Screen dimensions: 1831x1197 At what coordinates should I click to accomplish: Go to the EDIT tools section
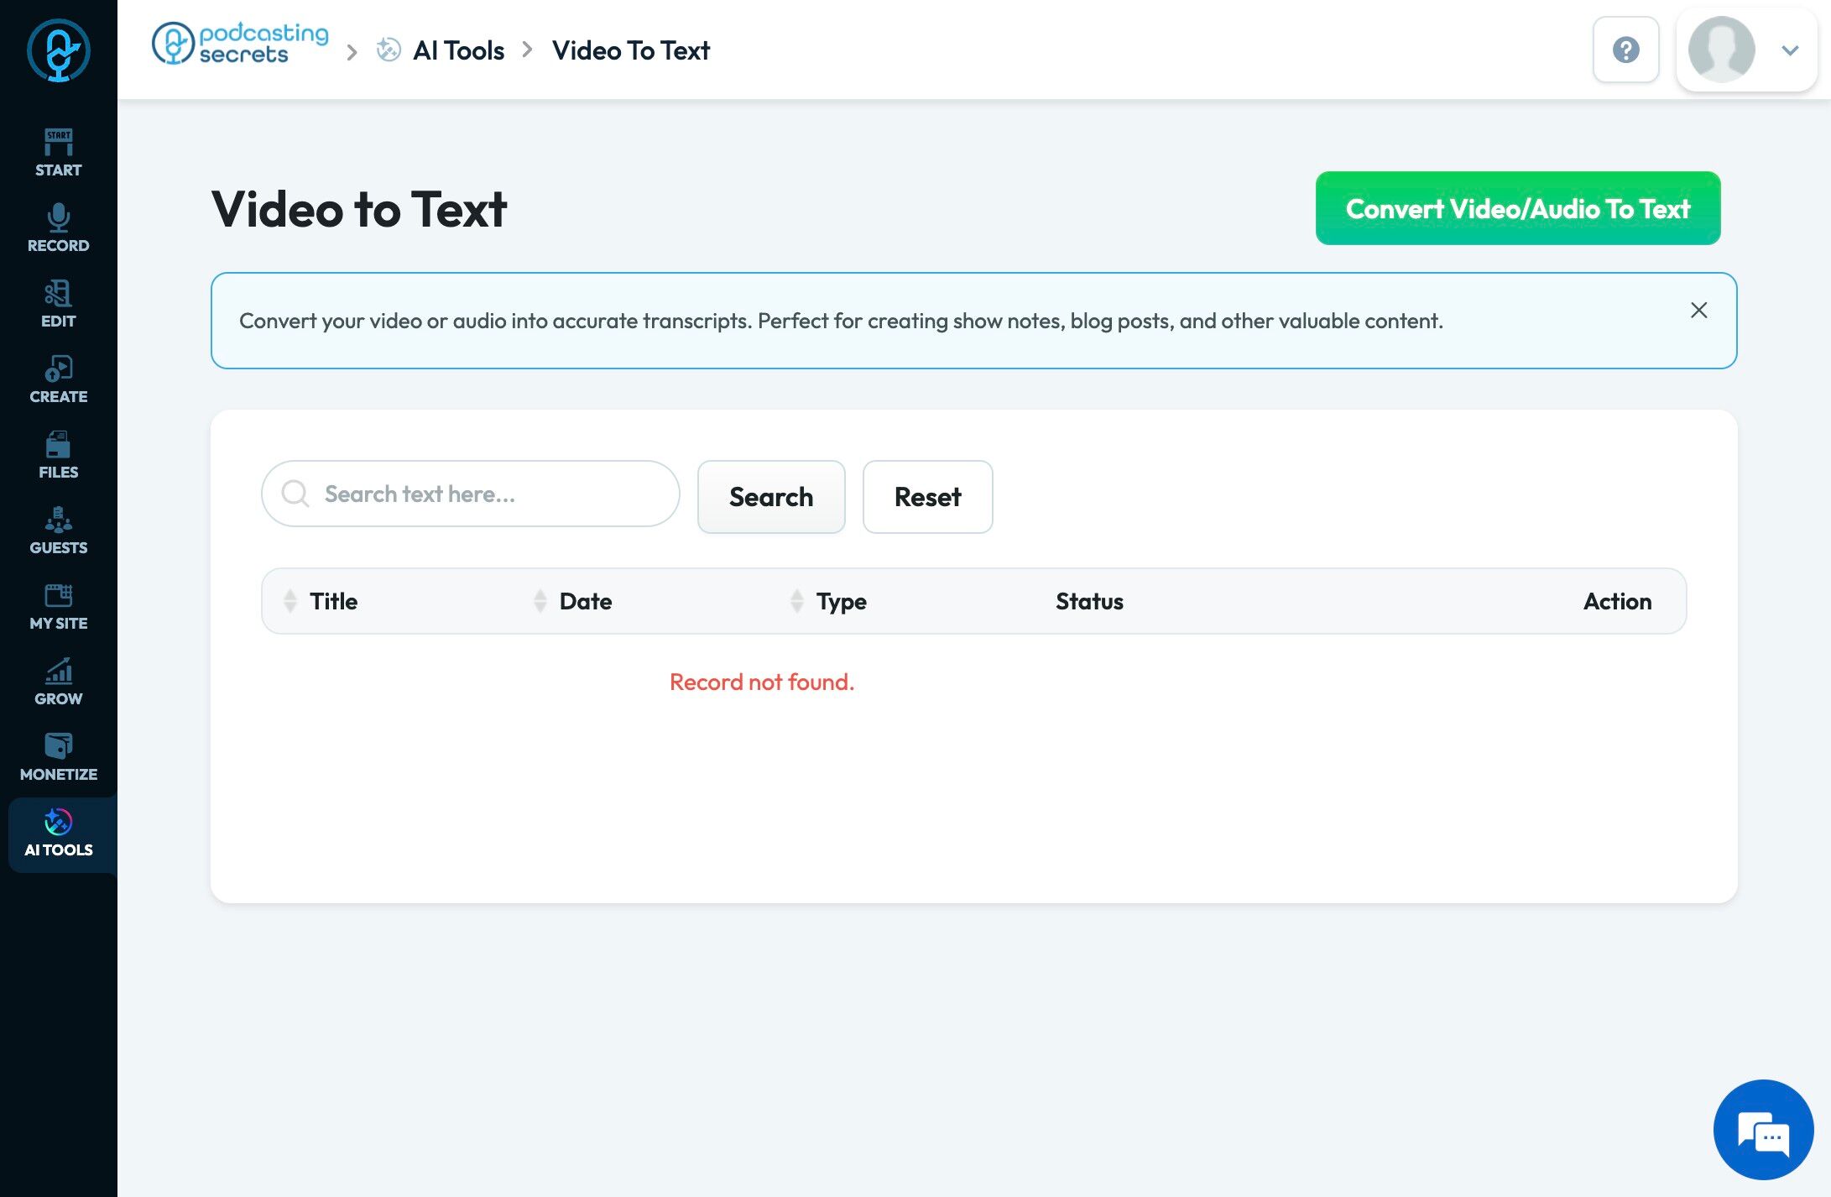click(x=58, y=304)
